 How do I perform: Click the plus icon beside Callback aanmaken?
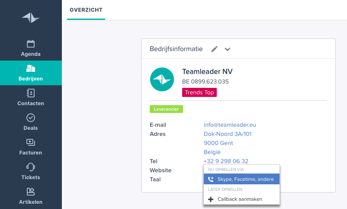point(211,199)
